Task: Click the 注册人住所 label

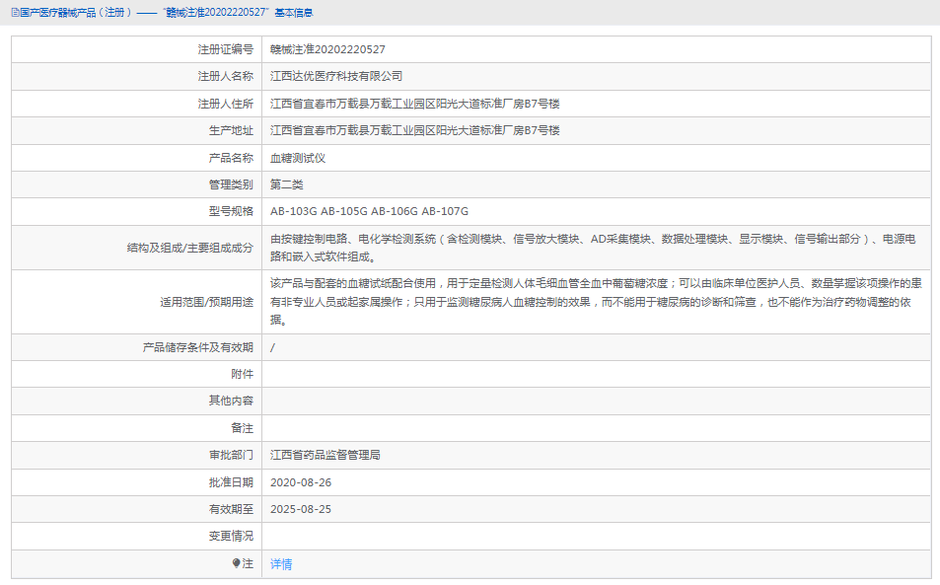Action: (226, 104)
